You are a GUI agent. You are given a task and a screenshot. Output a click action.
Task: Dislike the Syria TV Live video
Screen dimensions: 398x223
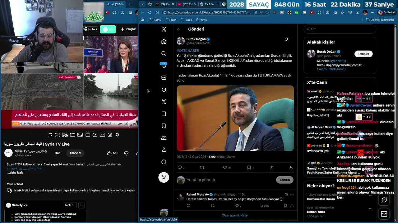tap(126, 153)
